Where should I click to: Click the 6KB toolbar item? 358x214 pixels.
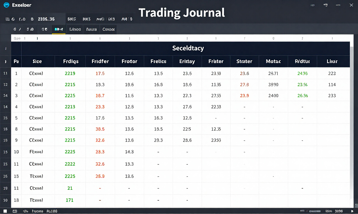[x=111, y=19]
